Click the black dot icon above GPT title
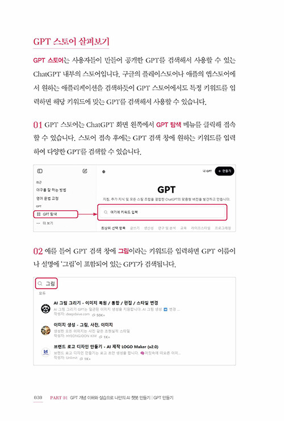 pyautogui.click(x=103, y=172)
